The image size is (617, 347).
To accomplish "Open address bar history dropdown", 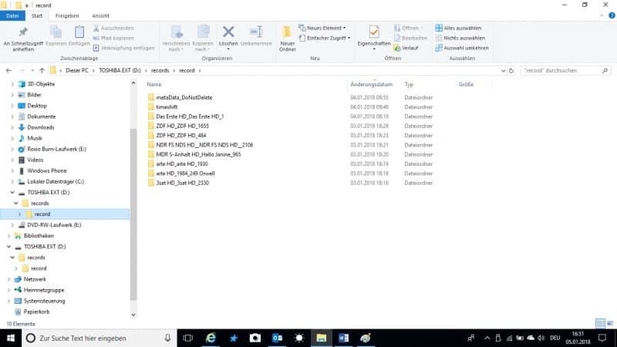I will coord(504,71).
